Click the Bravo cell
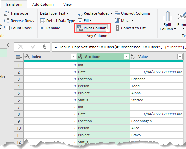 [157, 135]
